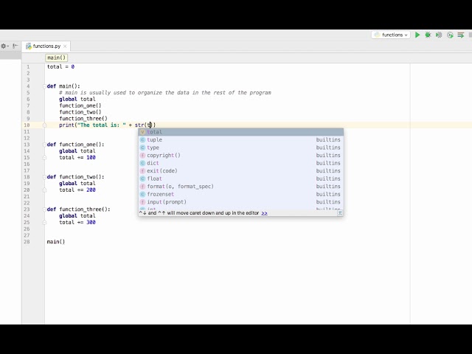Click 'total += 300' on line 25
The width and height of the screenshot is (472, 354).
pos(77,223)
